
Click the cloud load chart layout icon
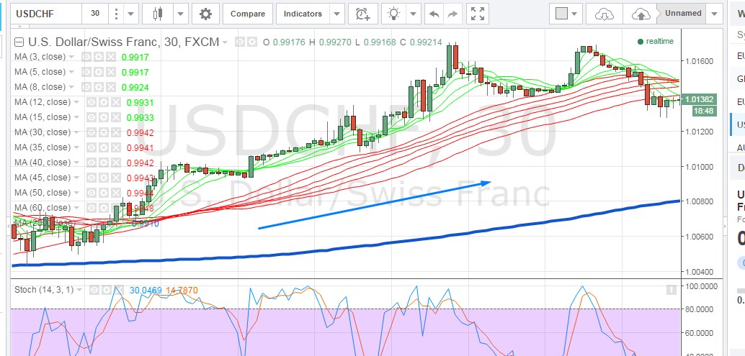click(605, 14)
